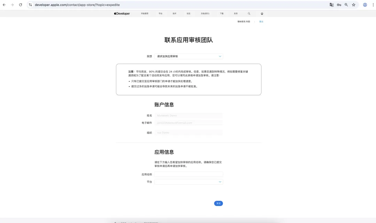Viewport: 376px width, 223px height.
Task: Open the Chrome profile avatar
Action: click(365, 5)
